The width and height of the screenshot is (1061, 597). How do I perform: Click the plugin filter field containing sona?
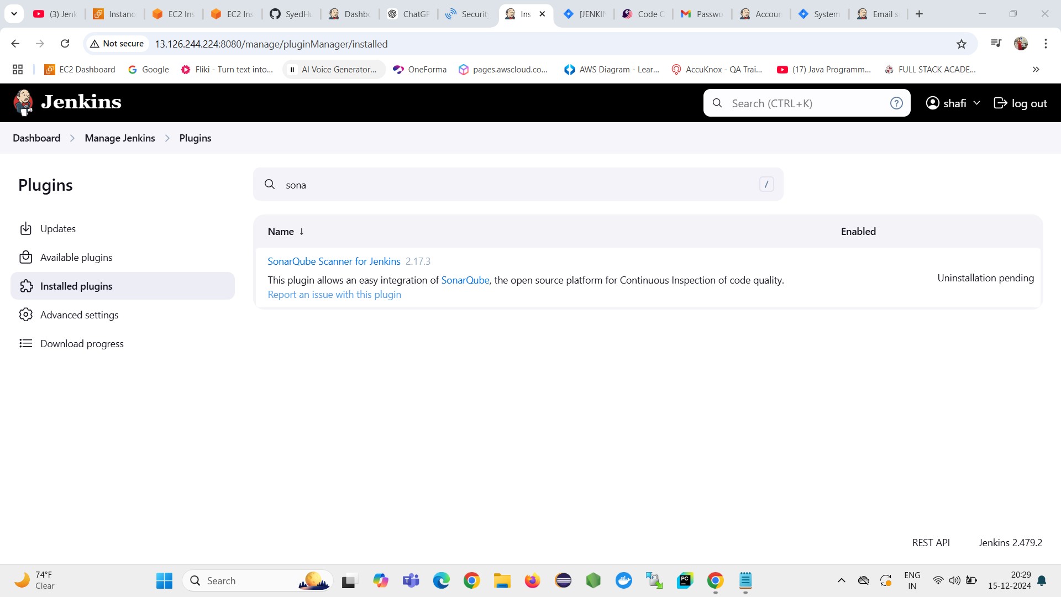coord(517,185)
